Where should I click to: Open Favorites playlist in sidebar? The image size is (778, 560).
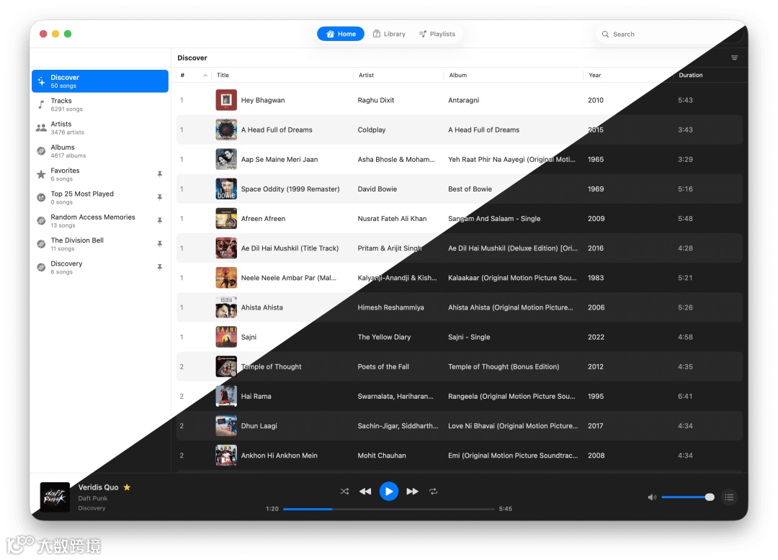99,174
